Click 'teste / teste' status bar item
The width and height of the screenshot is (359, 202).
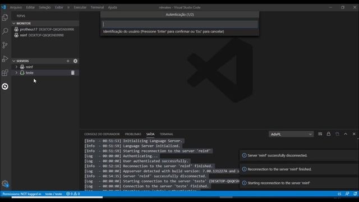(54, 194)
